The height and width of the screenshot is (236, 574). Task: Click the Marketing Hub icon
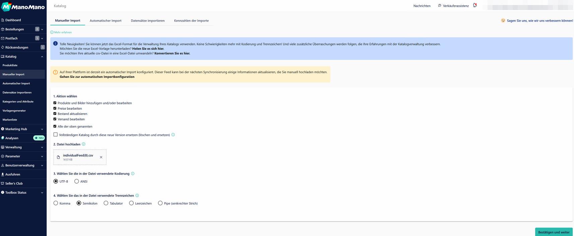3,129
